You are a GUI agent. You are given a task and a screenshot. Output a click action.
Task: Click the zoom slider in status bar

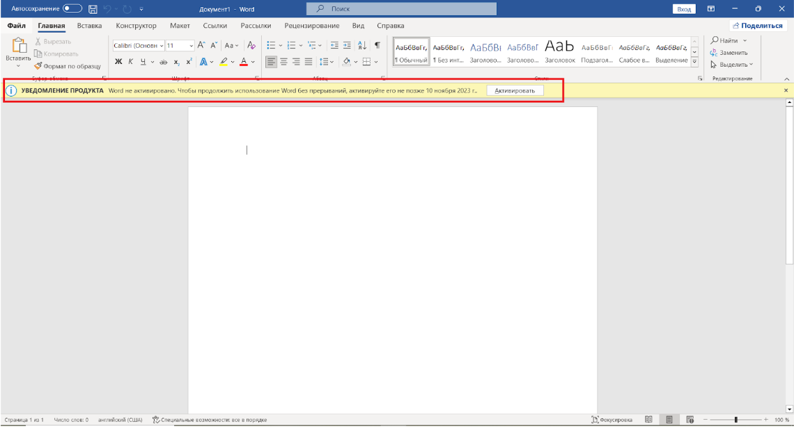735,420
